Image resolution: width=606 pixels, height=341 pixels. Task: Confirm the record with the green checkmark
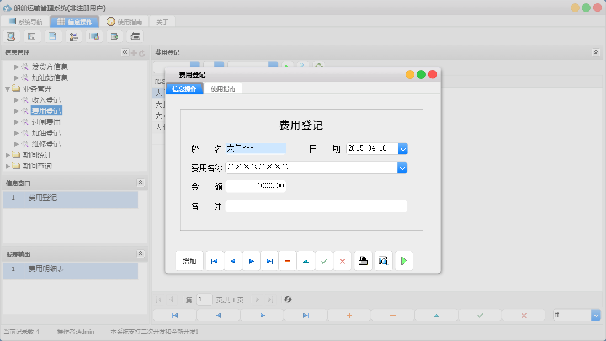click(x=324, y=260)
